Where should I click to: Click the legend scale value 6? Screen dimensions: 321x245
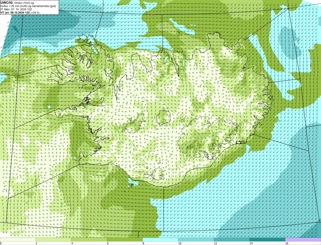pyautogui.click(x=108, y=243)
